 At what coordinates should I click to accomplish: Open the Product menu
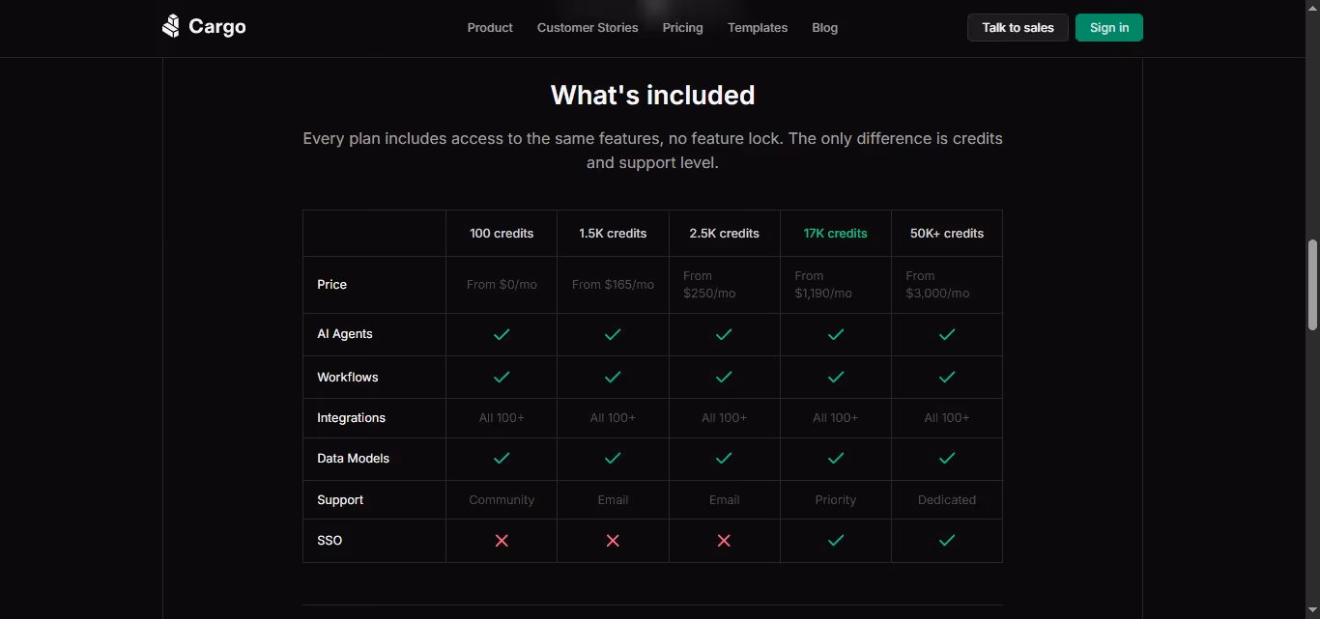pyautogui.click(x=490, y=28)
